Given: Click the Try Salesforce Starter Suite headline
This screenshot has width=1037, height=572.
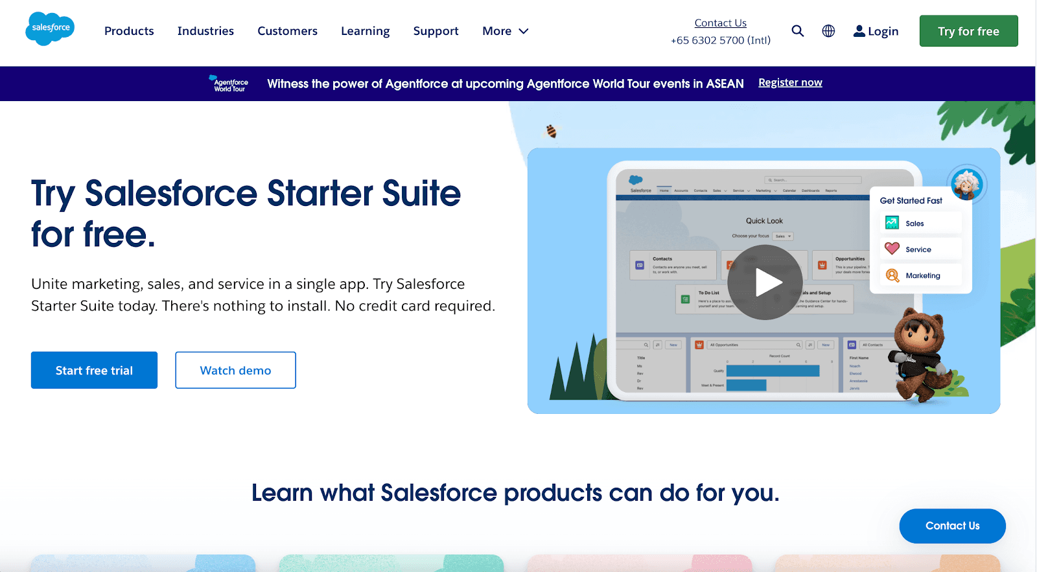Looking at the screenshot, I should click(246, 214).
